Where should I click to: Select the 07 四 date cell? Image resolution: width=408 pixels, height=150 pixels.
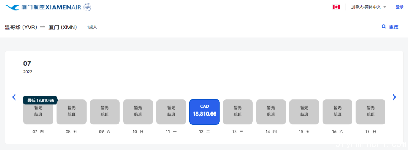coord(38,112)
